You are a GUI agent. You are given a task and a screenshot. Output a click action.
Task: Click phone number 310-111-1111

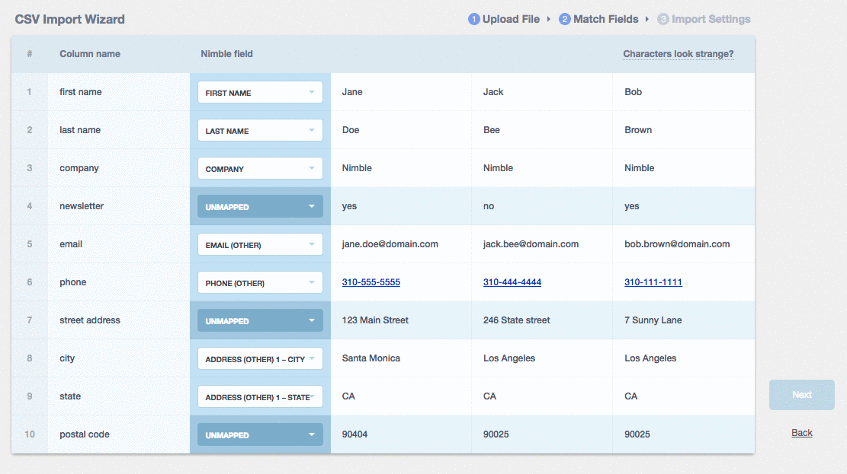pos(653,282)
